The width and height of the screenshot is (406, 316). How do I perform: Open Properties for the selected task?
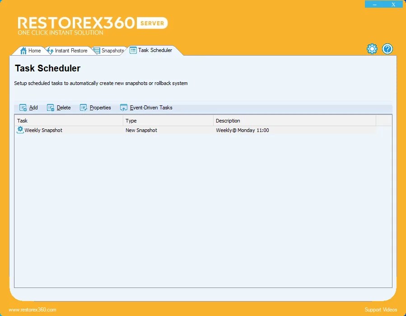(95, 108)
